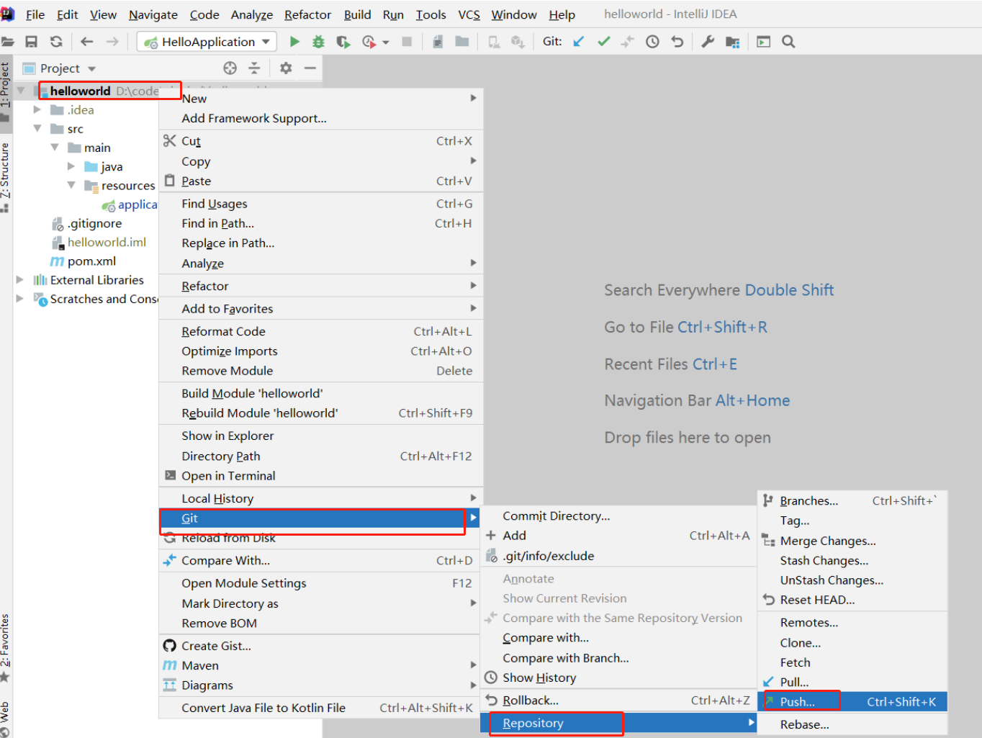Choose Commit Directory... in the Git submenu
982x738 pixels.
(618, 516)
